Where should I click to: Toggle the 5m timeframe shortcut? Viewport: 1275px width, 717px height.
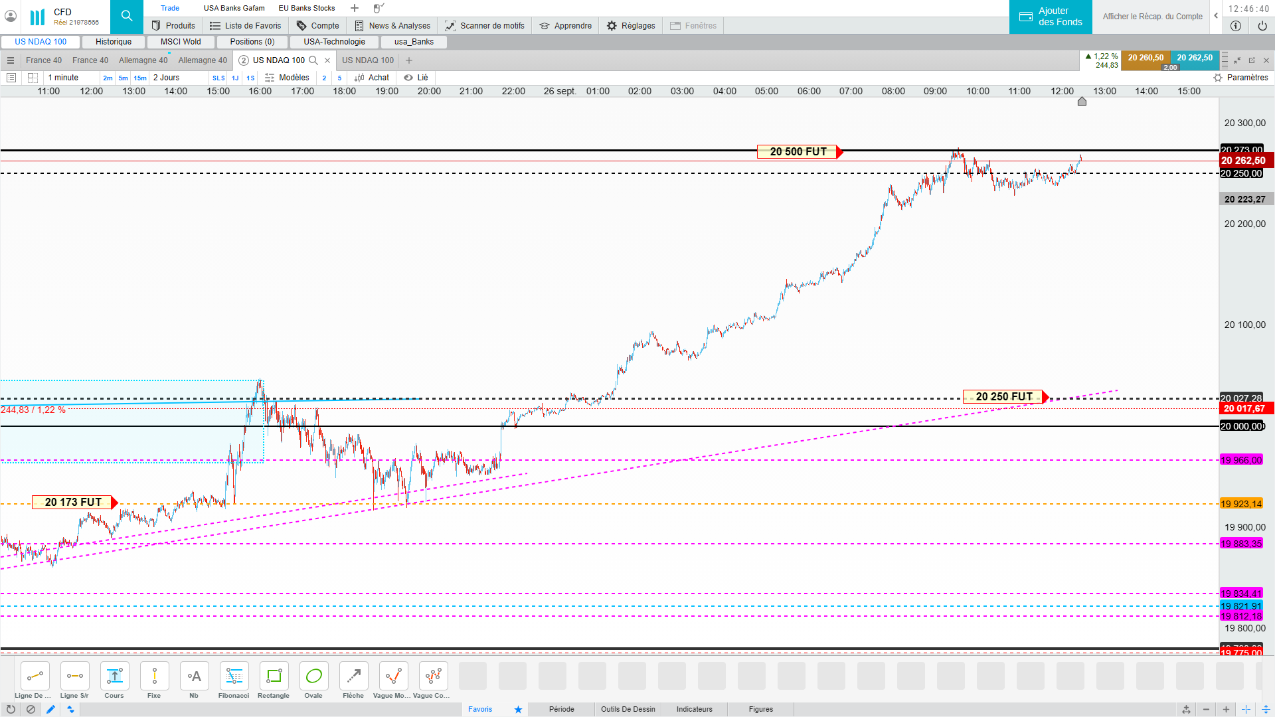tap(123, 78)
